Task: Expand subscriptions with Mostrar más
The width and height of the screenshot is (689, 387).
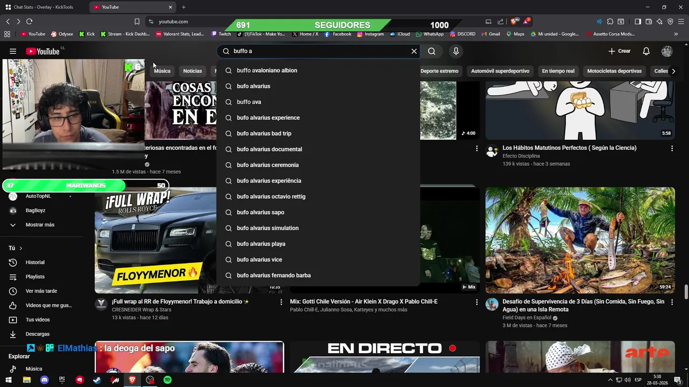Action: coord(40,225)
